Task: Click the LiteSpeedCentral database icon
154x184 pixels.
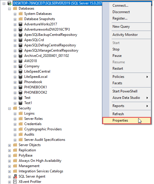Action: pyautogui.click(x=20, y=71)
